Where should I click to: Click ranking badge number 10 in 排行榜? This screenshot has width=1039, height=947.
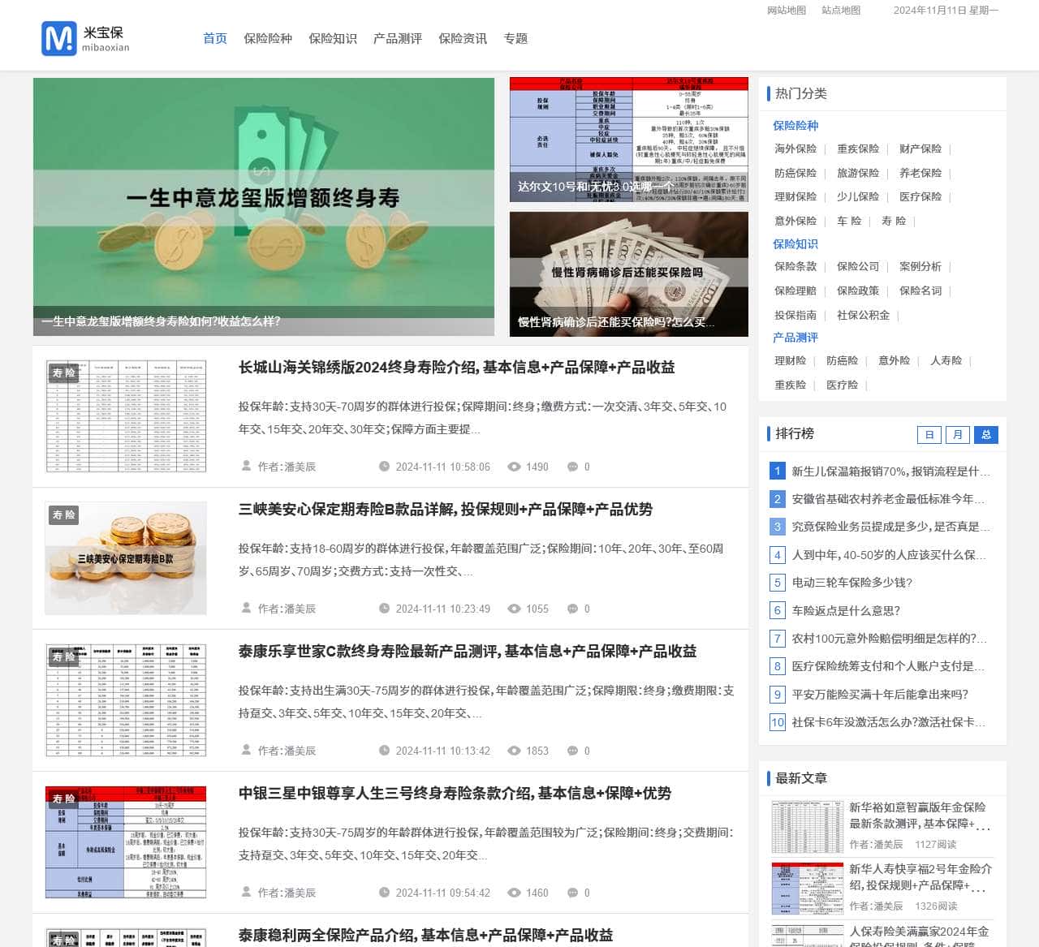point(777,722)
